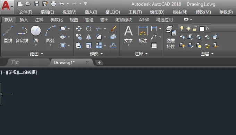Toggle the lock icon for layer 0
236x135 pixels.
[195, 29]
